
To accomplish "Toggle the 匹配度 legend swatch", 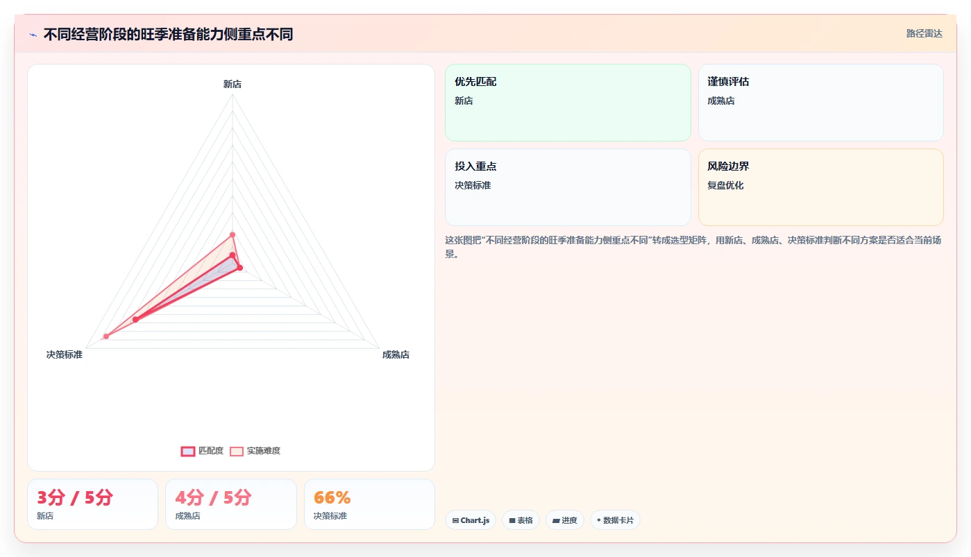I will click(188, 451).
